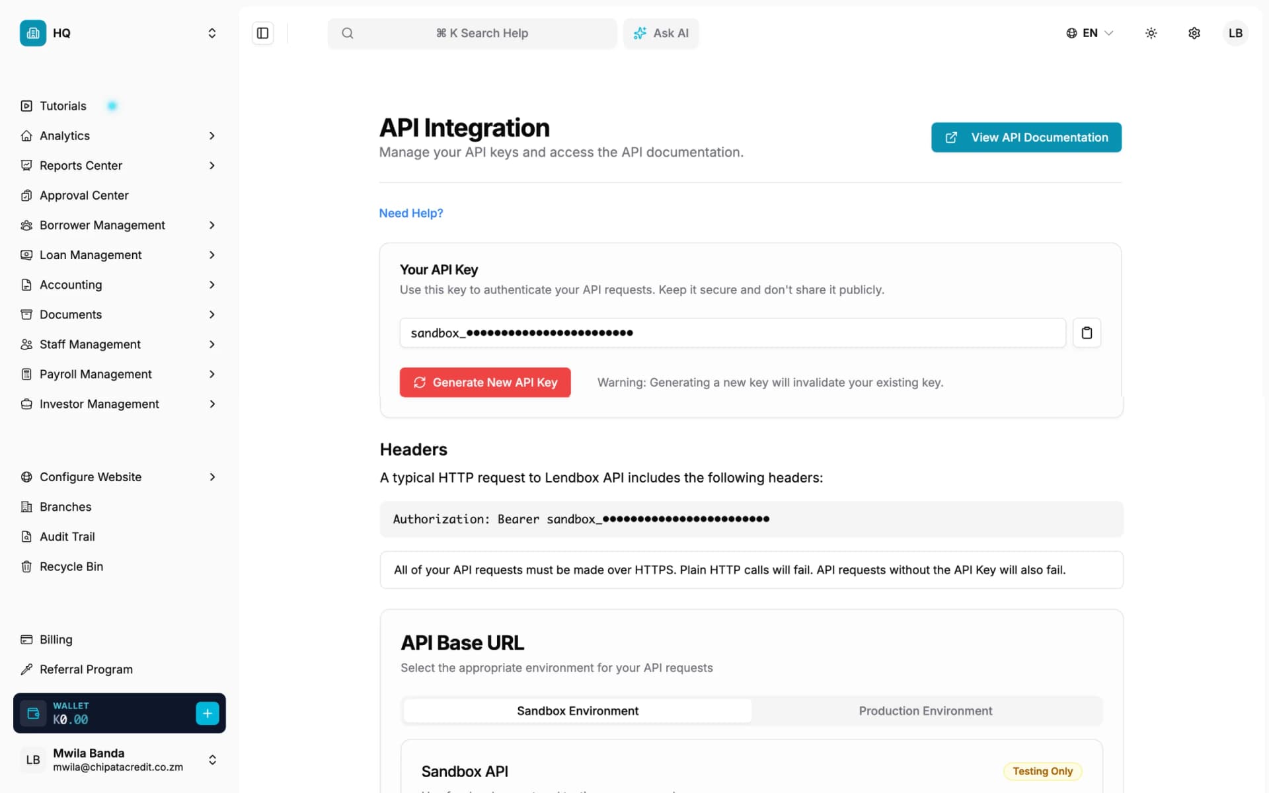
Task: Open Configure Website menu item
Action: (x=119, y=477)
